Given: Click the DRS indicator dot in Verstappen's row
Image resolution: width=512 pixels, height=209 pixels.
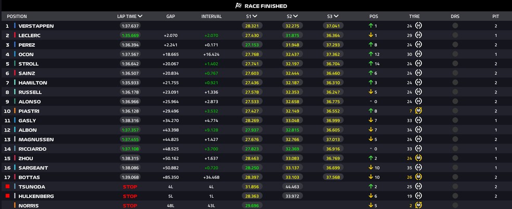Looking at the screenshot, I should pos(455,26).
